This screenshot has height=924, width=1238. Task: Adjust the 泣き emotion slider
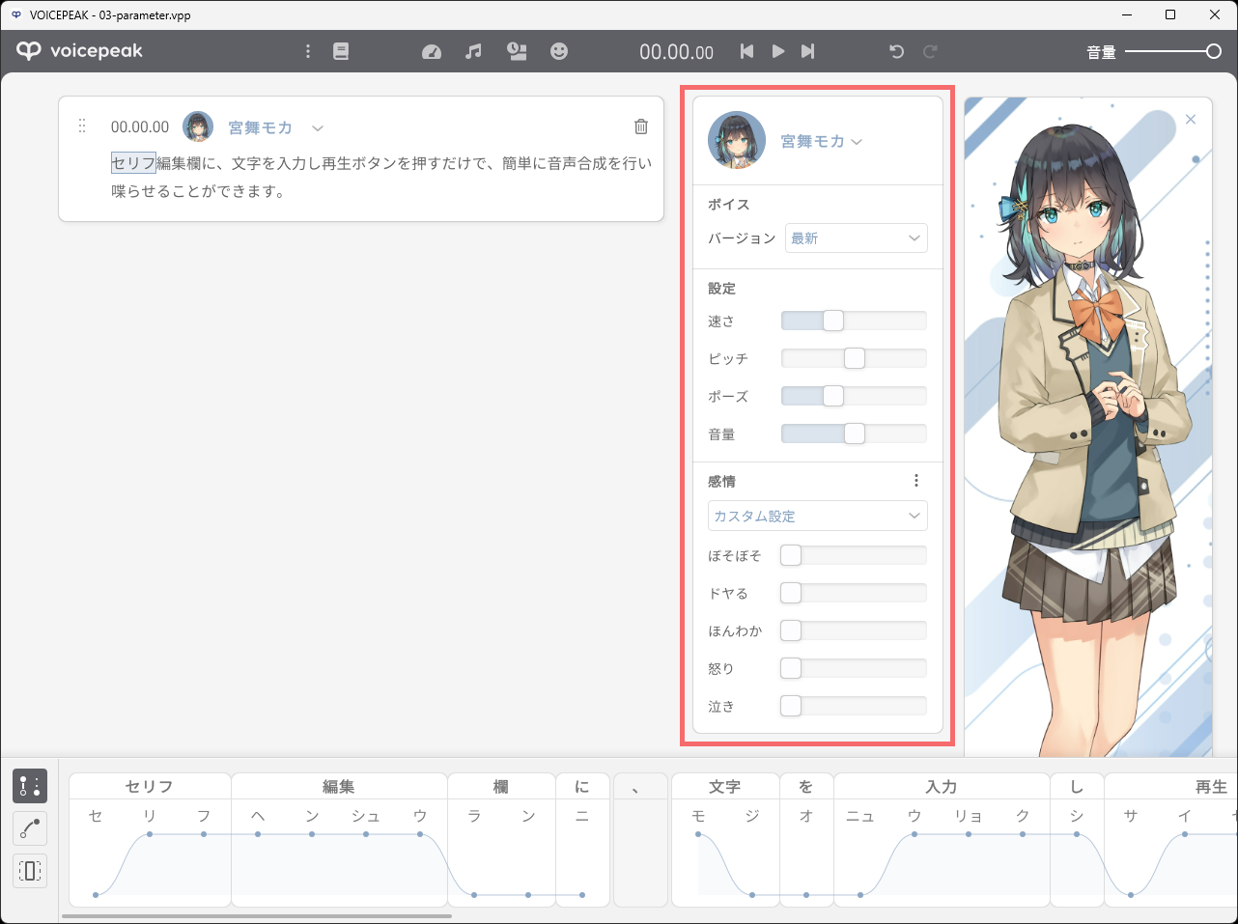854,706
